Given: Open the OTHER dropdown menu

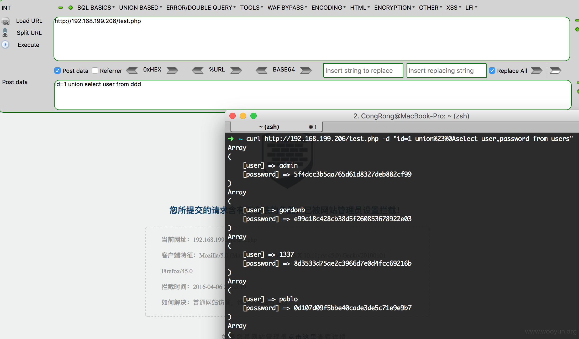Looking at the screenshot, I should tap(430, 8).
